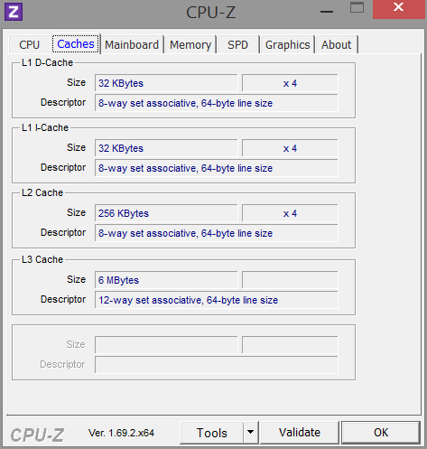Maximize the CPU-Z window
This screenshot has height=449, width=427.
(357, 8)
